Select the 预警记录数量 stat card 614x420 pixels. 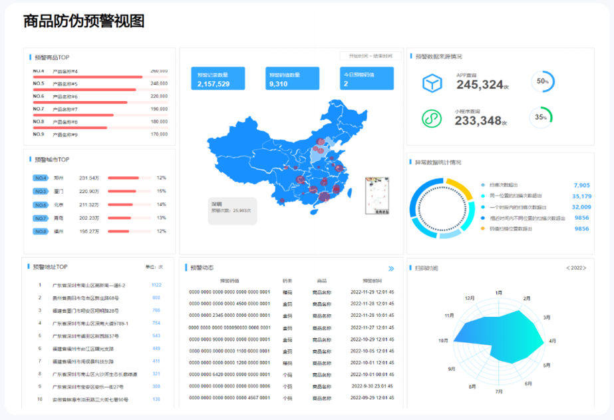[218, 79]
